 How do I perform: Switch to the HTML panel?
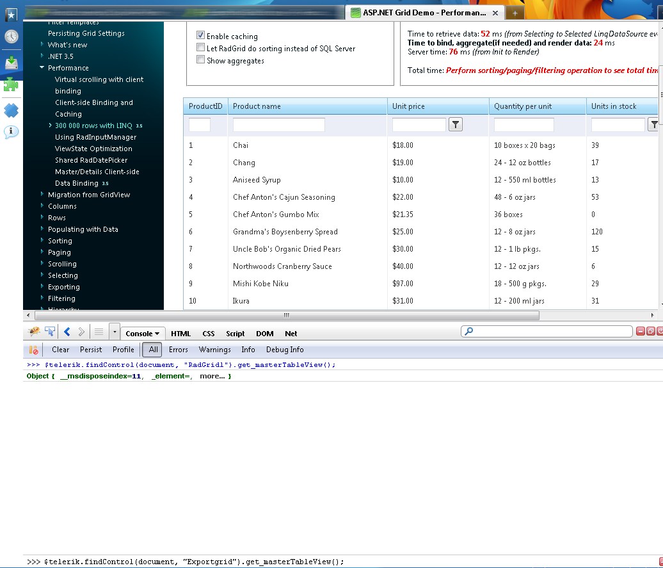180,334
